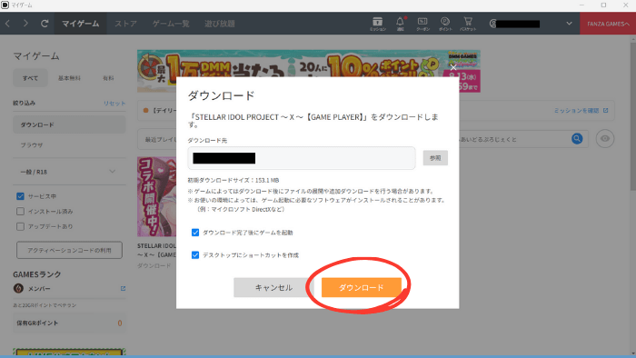Open the ストア tab
636x358 pixels.
click(125, 24)
